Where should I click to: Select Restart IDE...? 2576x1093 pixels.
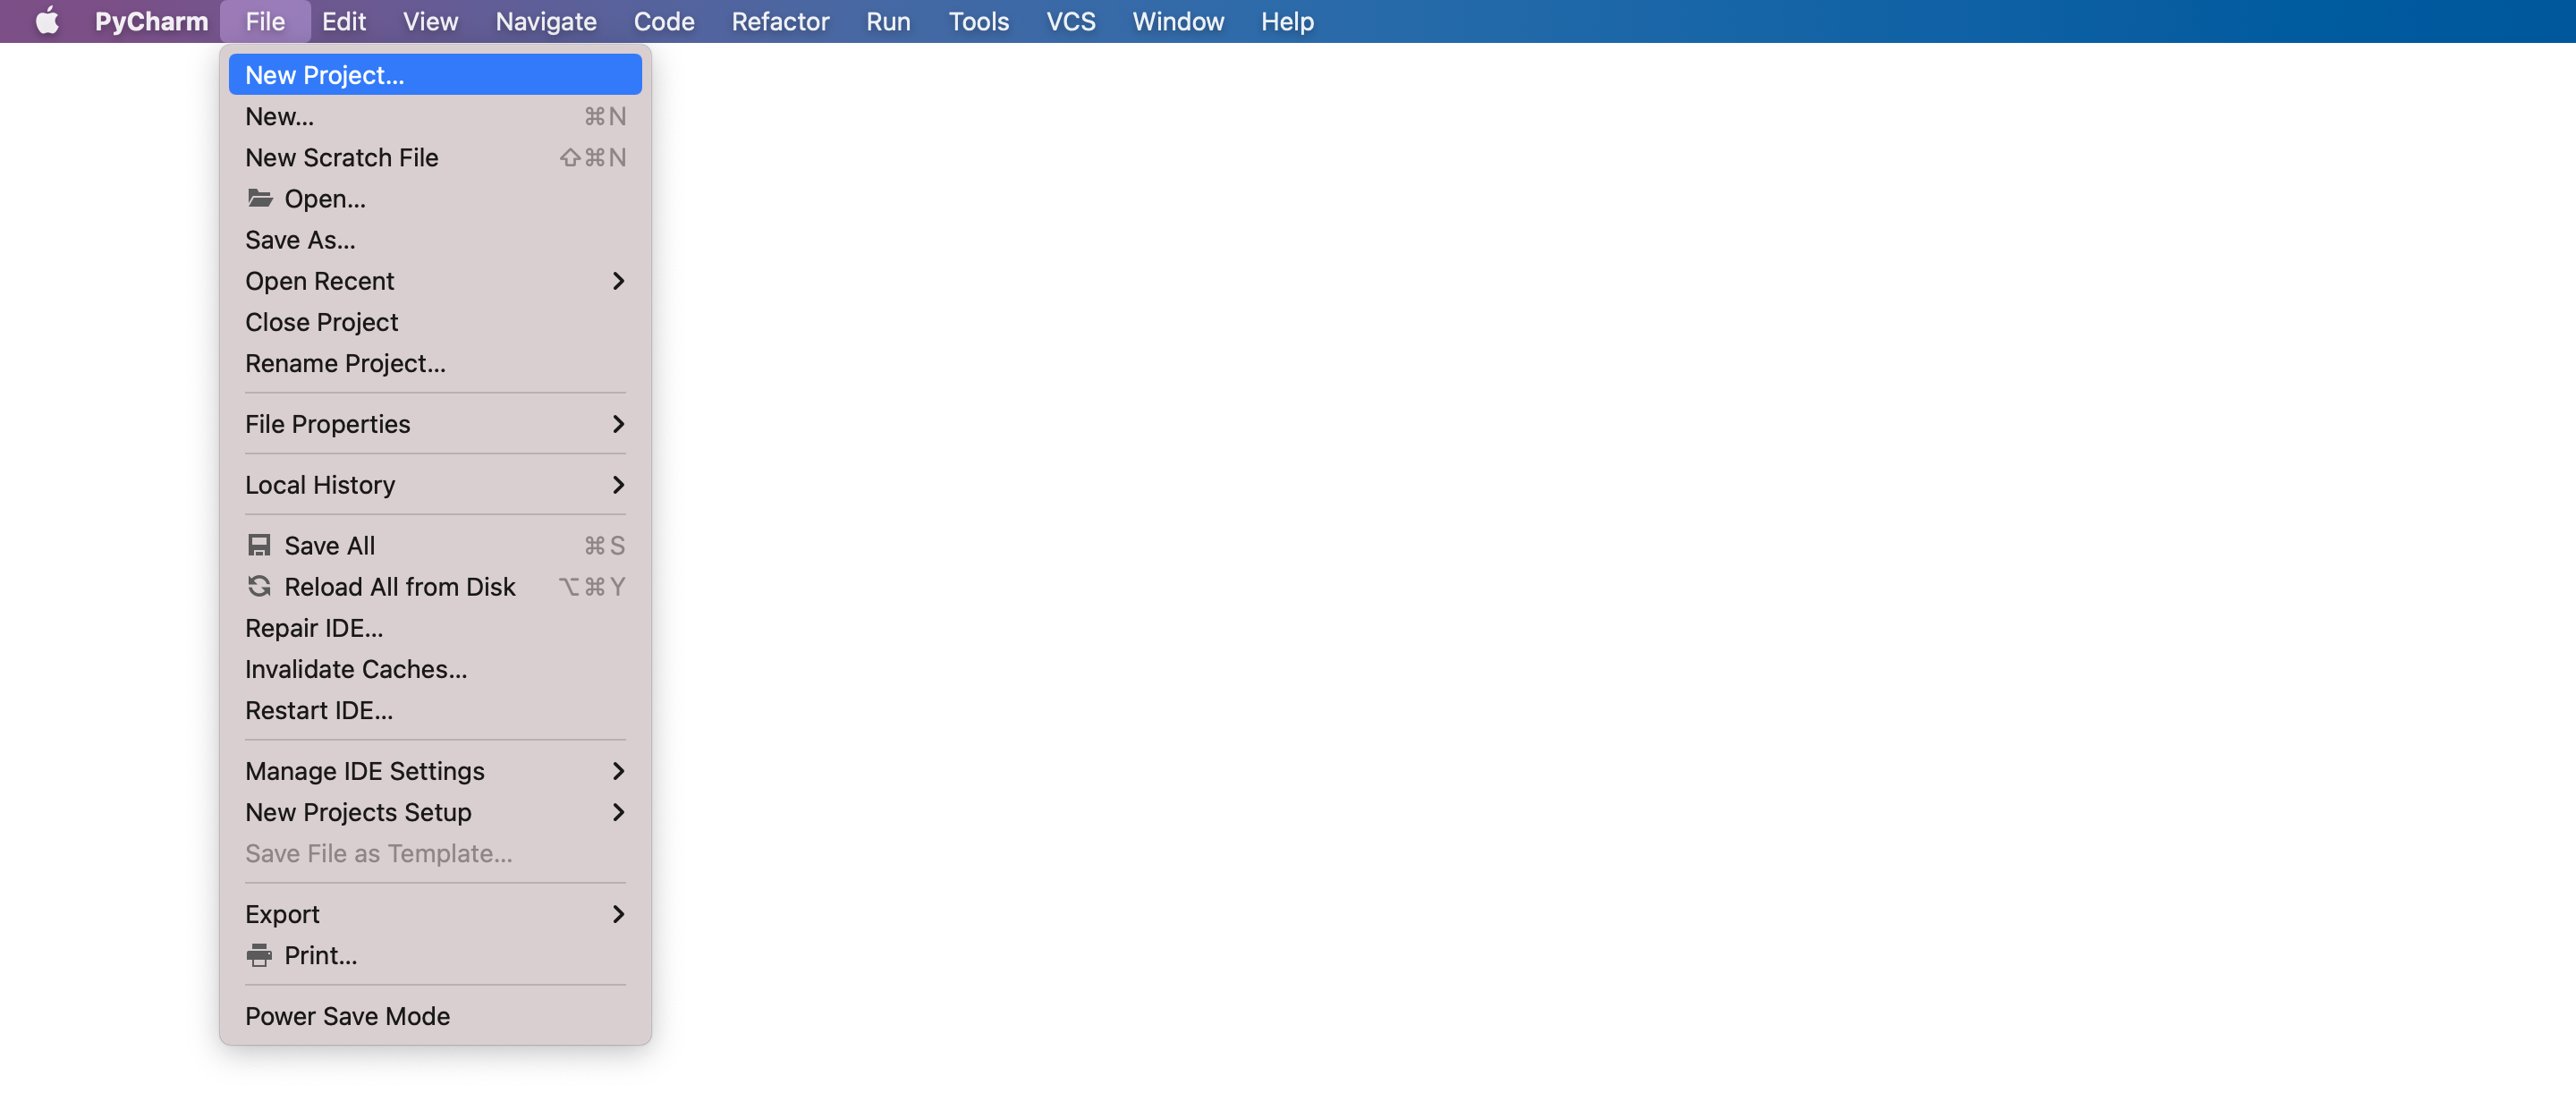pyautogui.click(x=435, y=709)
